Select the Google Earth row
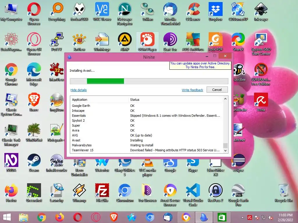Screen dimensions: 298x223 (146, 106)
